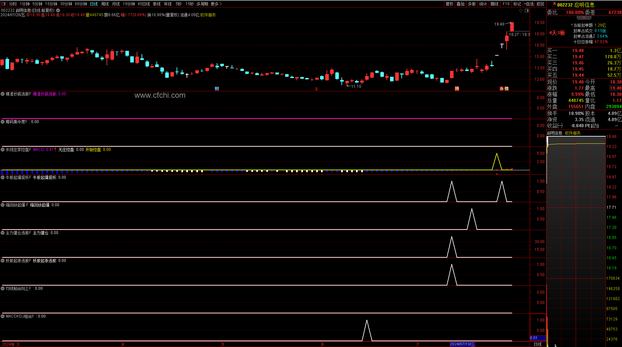Open the 均线粘合向上F indicator menu
The width and height of the screenshot is (622, 347).
[x=3, y=288]
